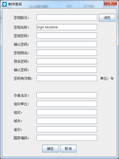Click the 确认密码 field below 别名密码
Image resolution: width=119 pixels, height=159 pixels.
[67, 70]
